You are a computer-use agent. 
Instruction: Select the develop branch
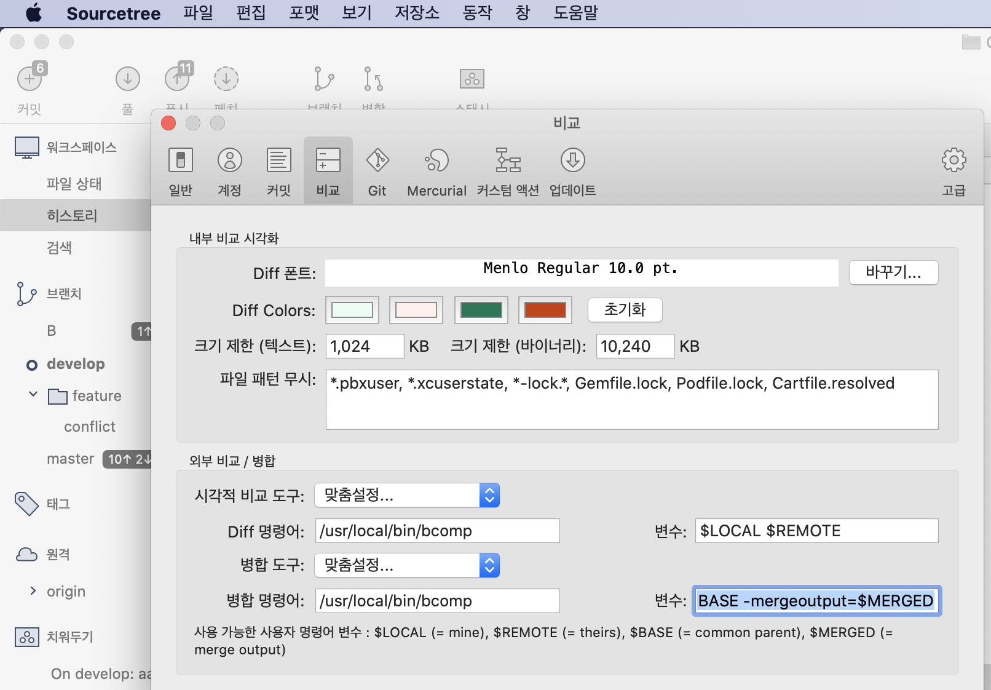[76, 364]
